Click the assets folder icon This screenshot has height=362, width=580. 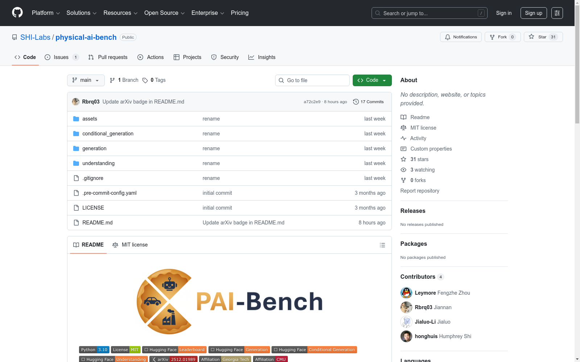coord(76,119)
